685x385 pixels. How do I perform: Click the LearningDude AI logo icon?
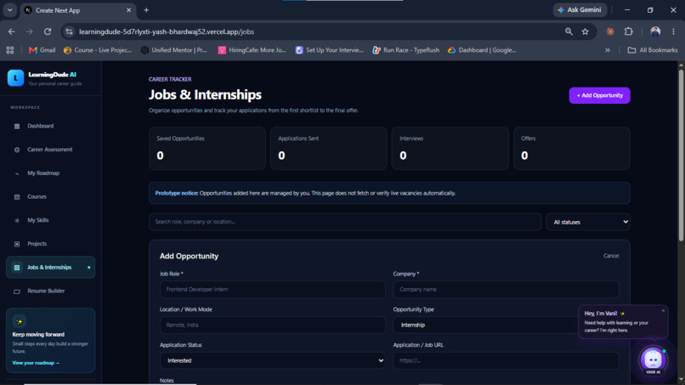point(16,78)
